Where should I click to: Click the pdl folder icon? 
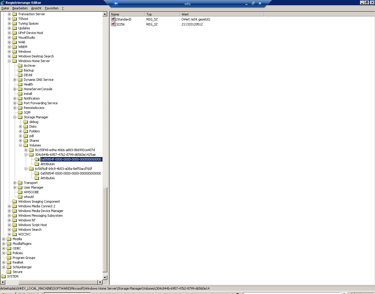26,136
